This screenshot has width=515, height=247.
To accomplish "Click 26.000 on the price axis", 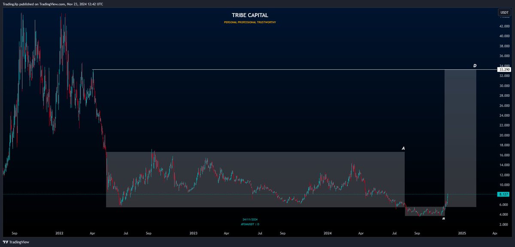I will pos(503,105).
